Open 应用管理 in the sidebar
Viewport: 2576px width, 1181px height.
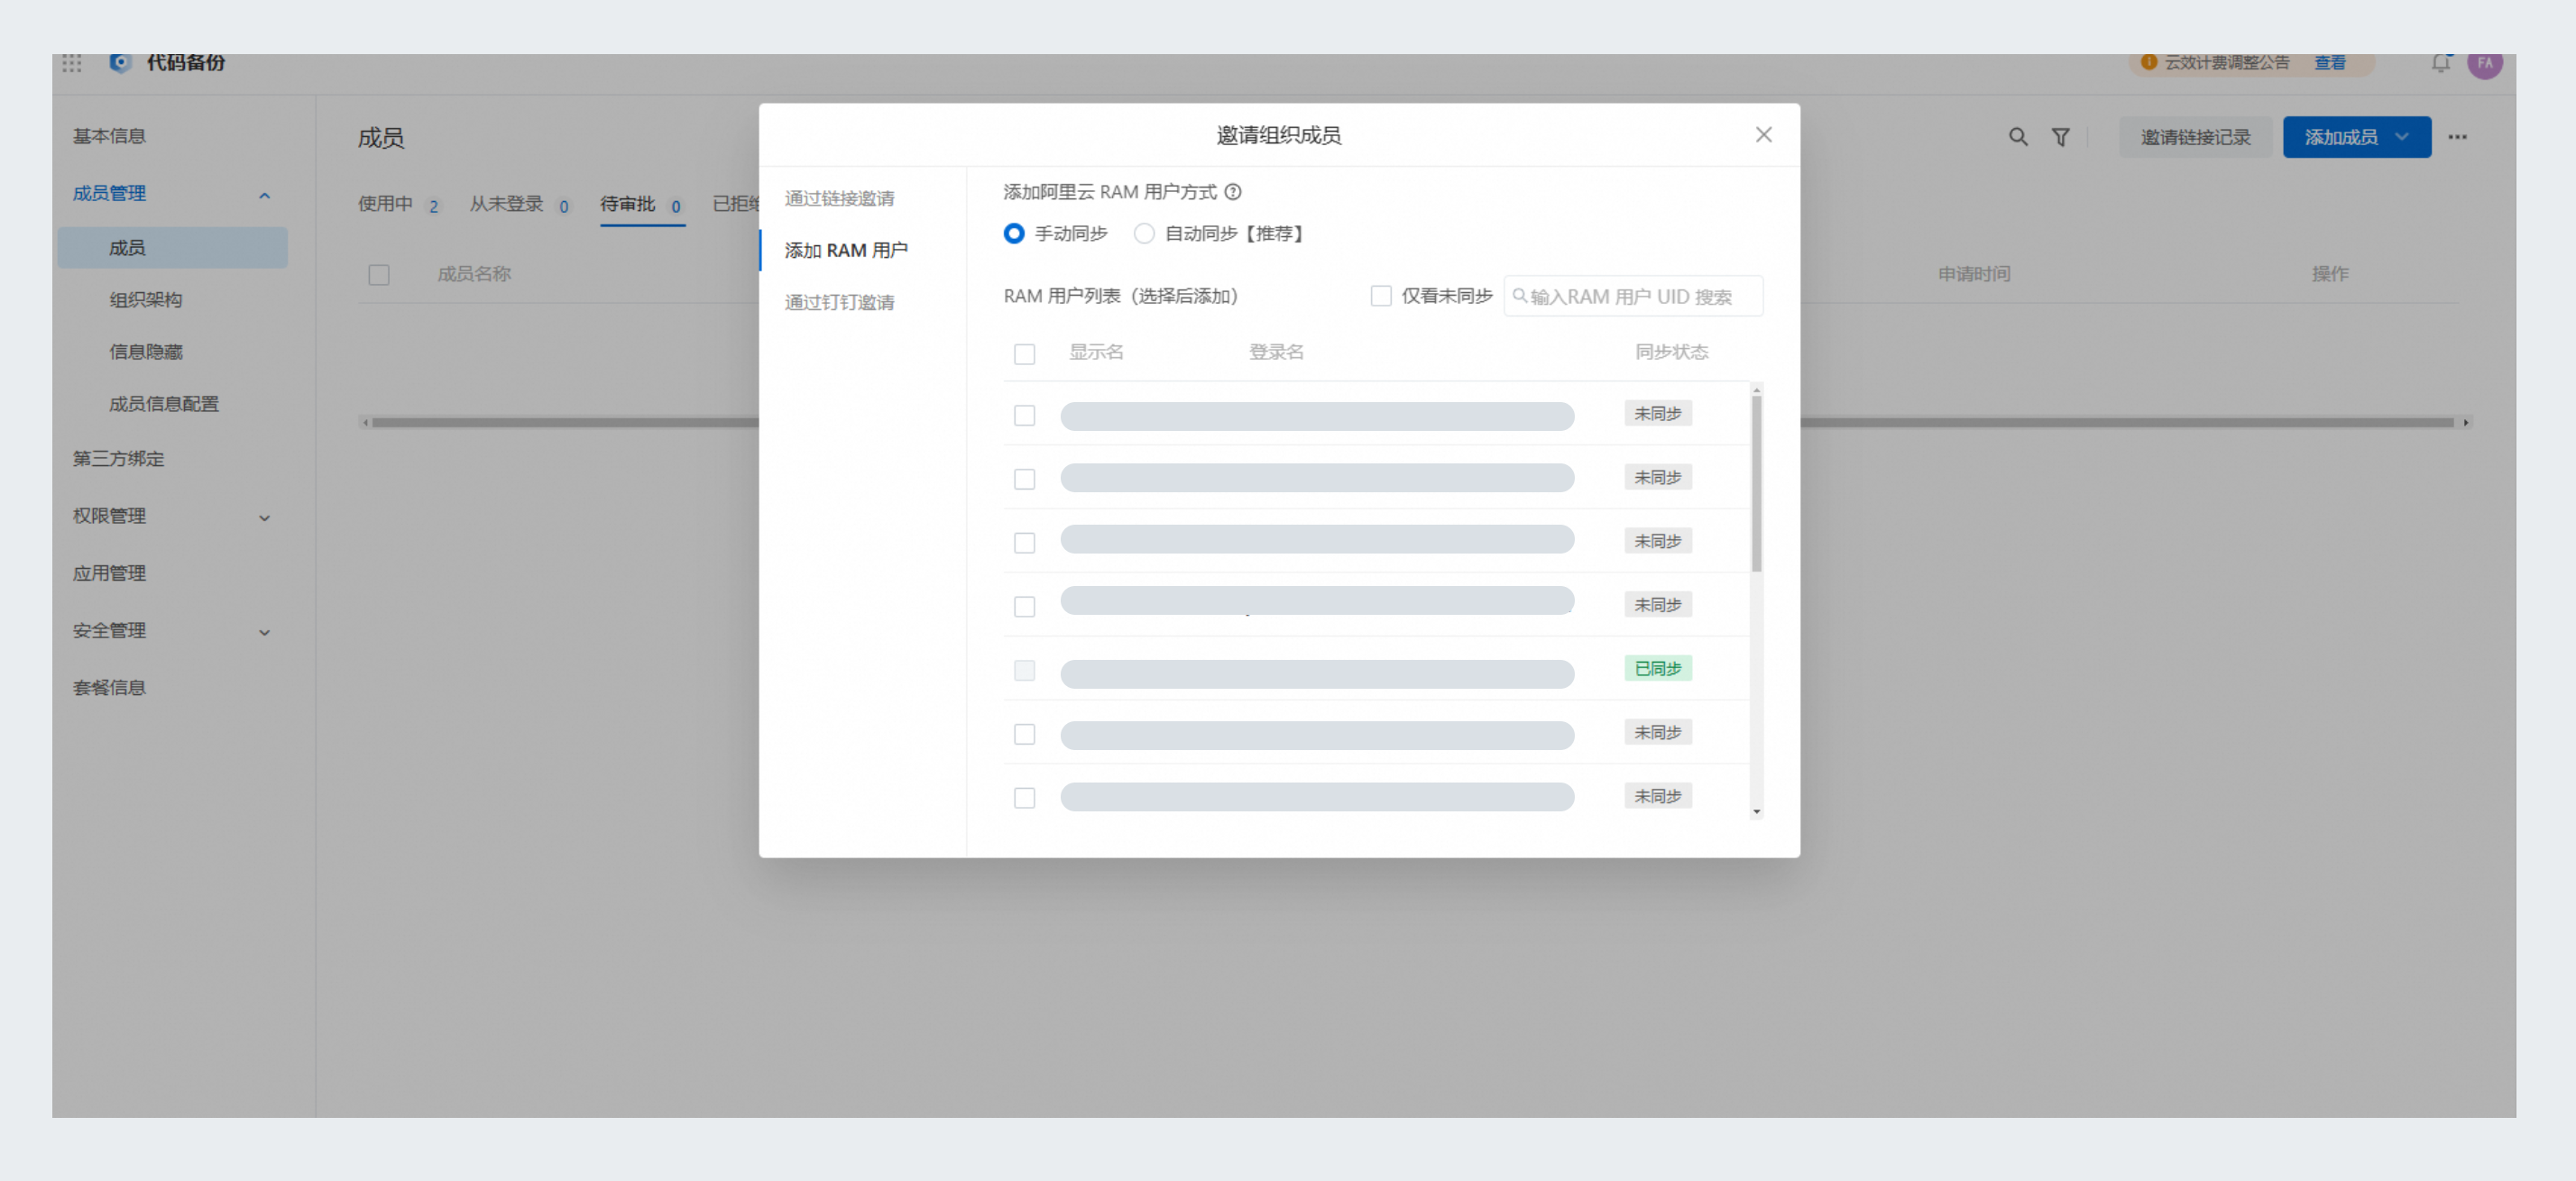pyautogui.click(x=109, y=573)
